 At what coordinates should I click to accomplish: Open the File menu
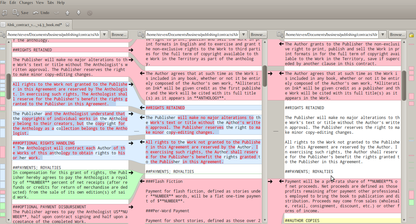[x=3, y=3]
